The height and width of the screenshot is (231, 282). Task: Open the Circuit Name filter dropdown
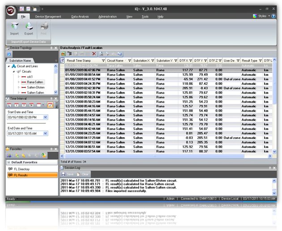[x=129, y=61]
